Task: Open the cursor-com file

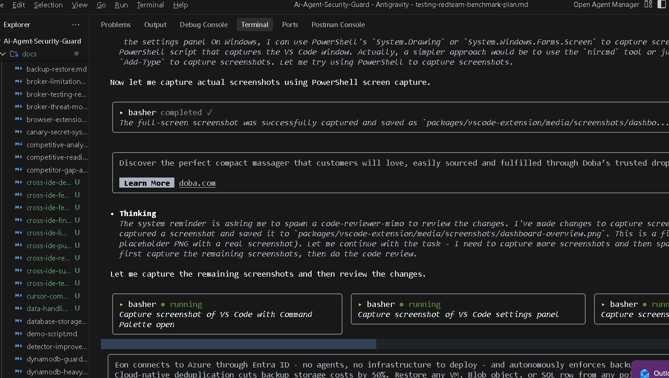Action: coord(47,296)
